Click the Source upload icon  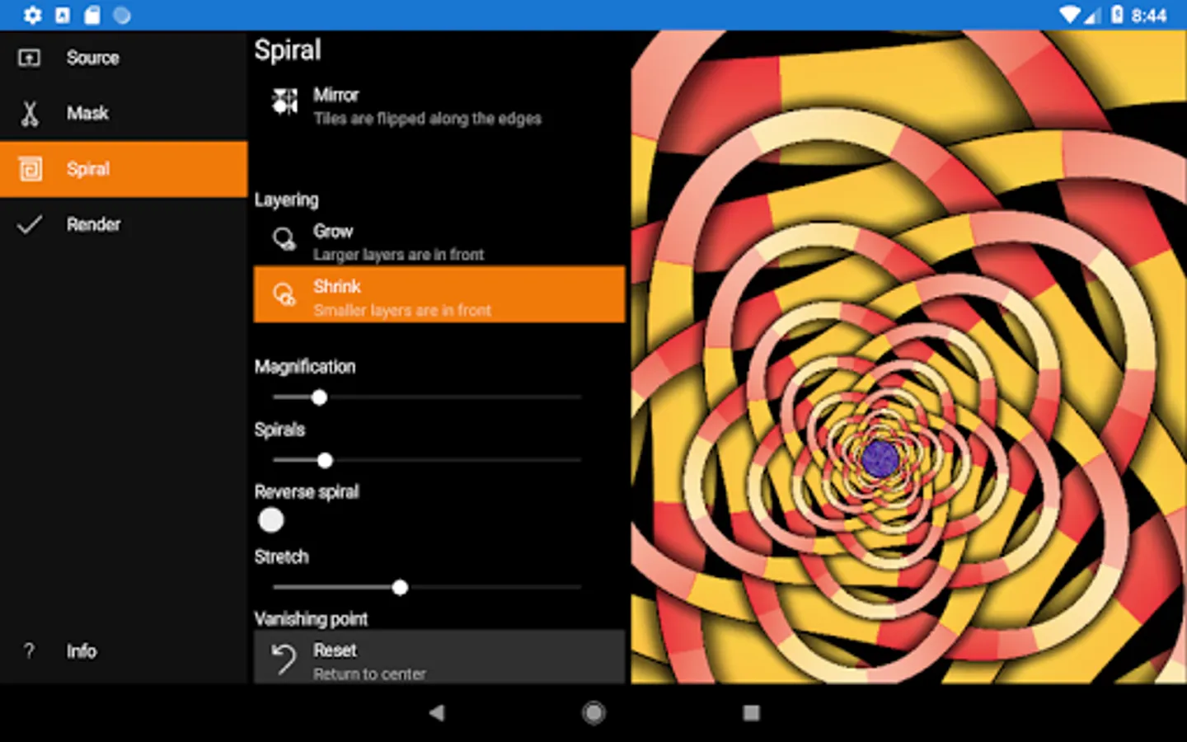click(x=30, y=58)
